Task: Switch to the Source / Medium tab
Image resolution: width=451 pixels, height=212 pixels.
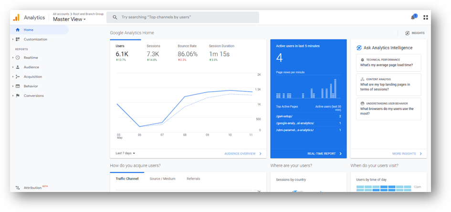Action: (x=163, y=179)
